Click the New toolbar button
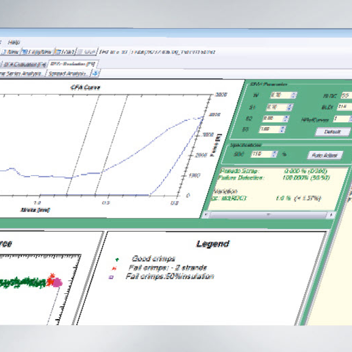352x352 pixels. pyautogui.click(x=10, y=52)
